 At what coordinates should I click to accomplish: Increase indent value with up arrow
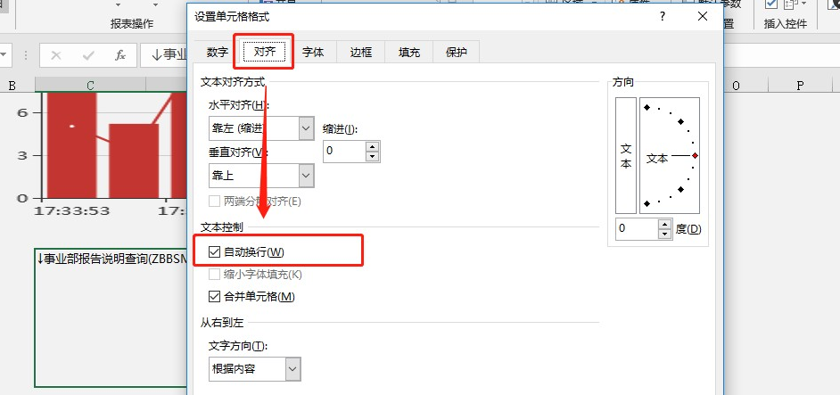click(372, 146)
